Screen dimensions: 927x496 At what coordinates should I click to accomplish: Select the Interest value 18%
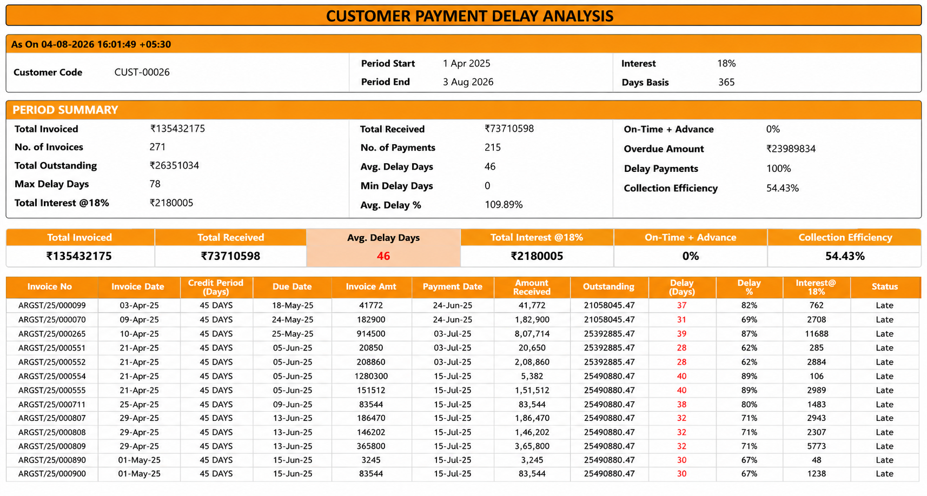tap(726, 63)
